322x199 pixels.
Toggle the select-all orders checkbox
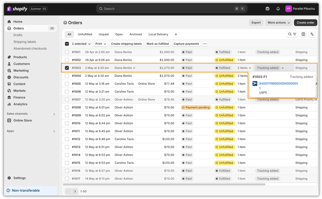coord(67,44)
